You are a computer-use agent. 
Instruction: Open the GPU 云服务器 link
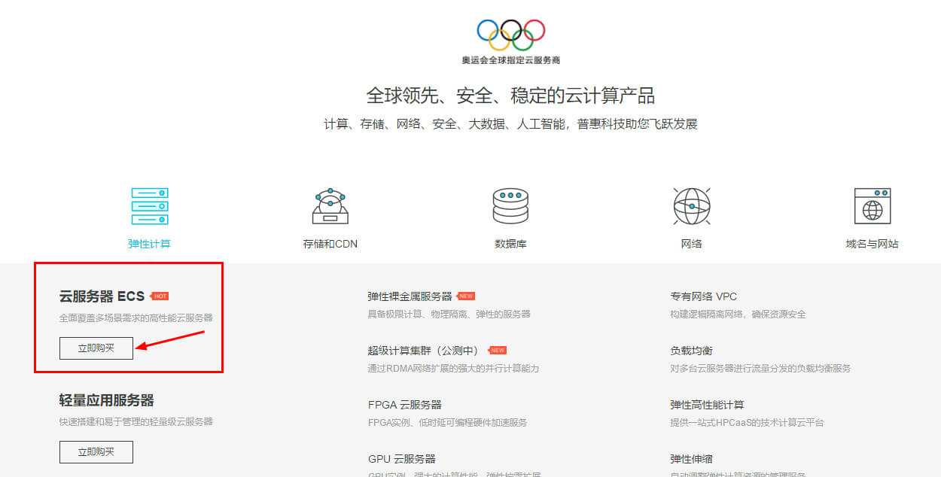(x=401, y=459)
